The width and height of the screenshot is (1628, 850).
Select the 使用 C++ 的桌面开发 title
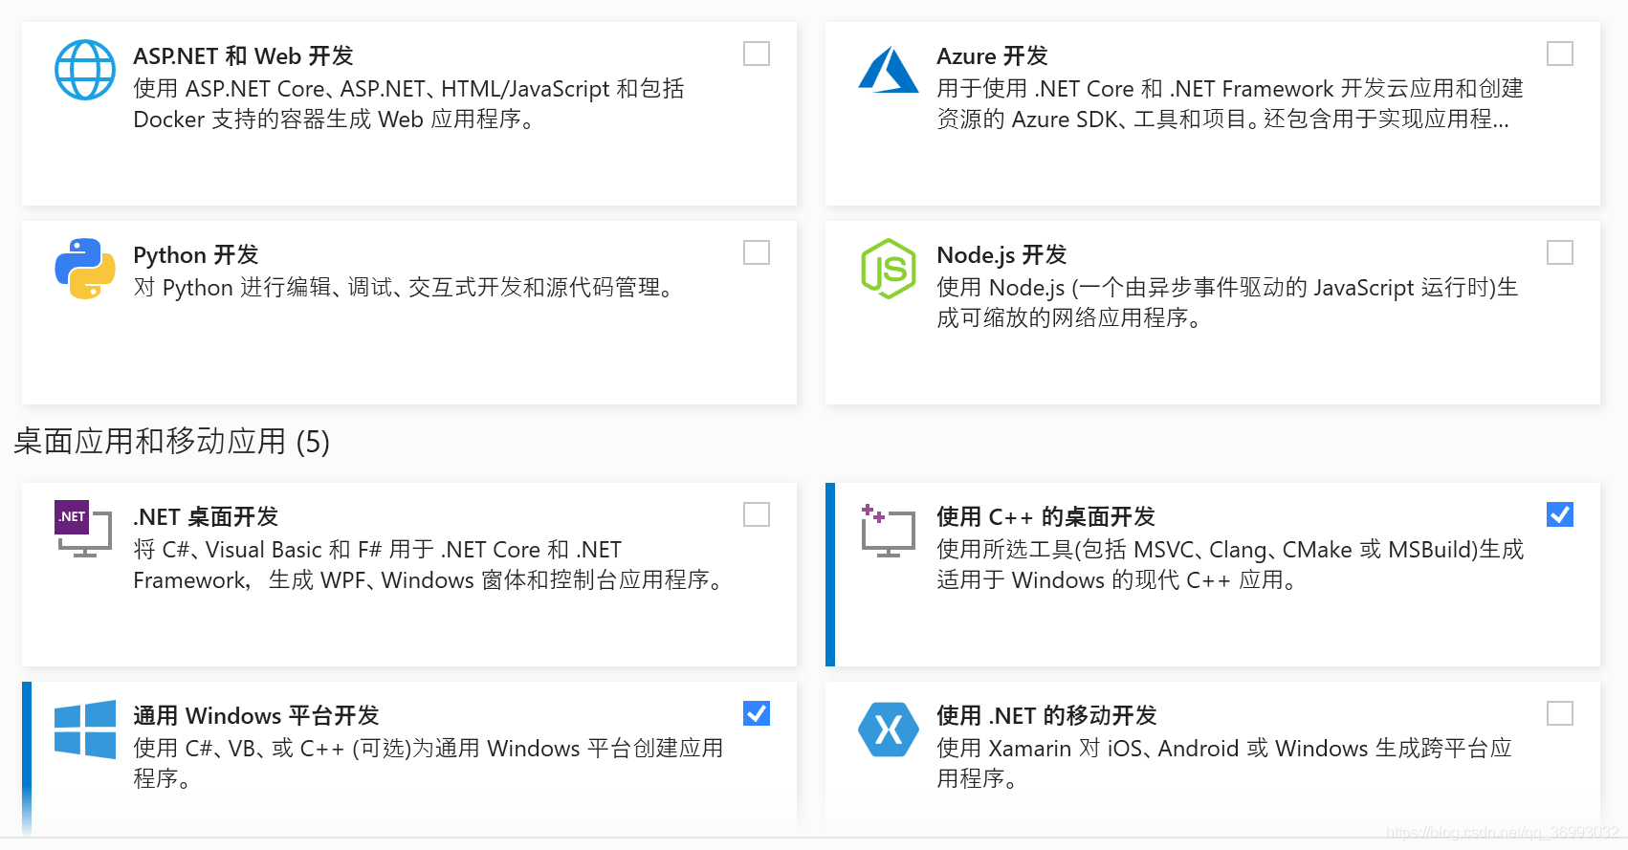[x=1045, y=517]
